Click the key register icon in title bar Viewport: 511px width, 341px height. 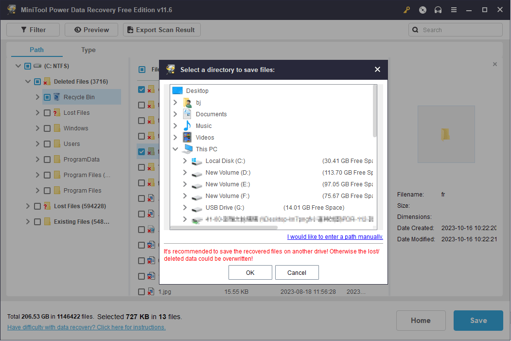pos(406,10)
